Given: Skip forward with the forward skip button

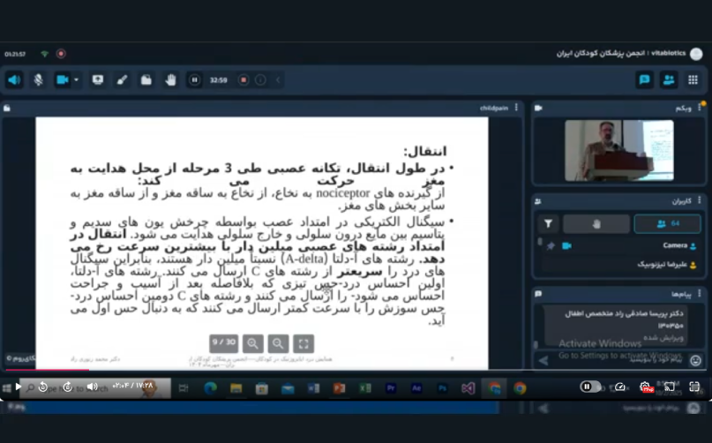Looking at the screenshot, I should click(x=67, y=387).
